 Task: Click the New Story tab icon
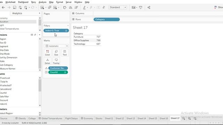pyautogui.click(x=195, y=118)
